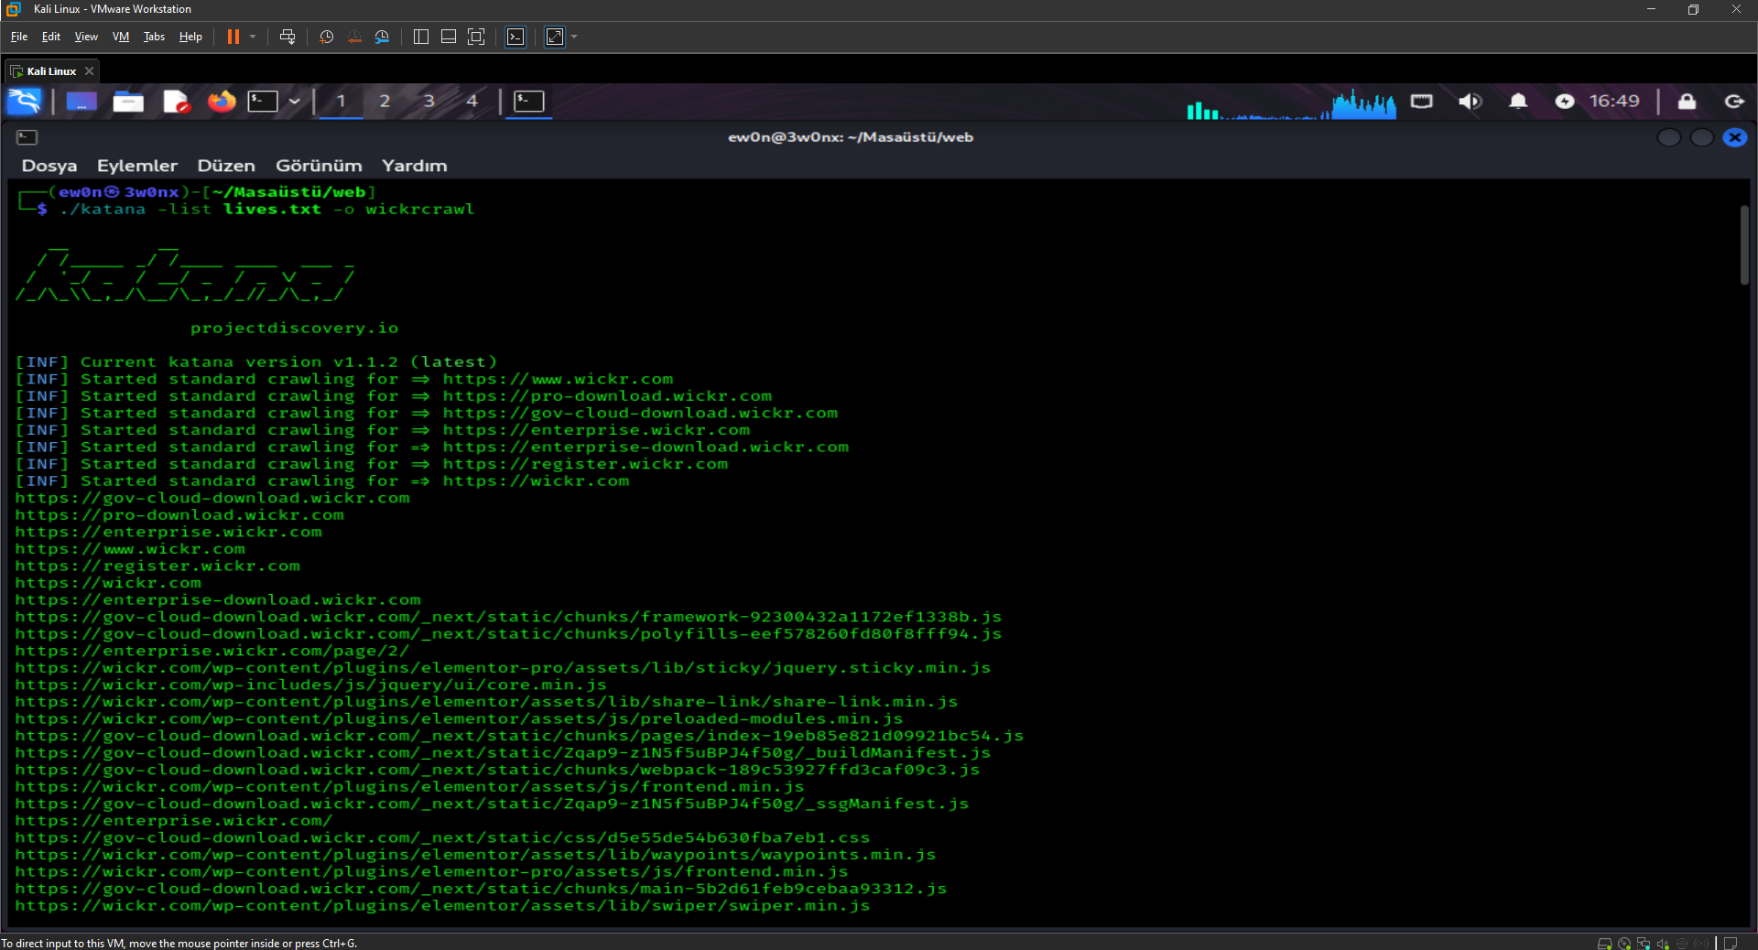Click the sound card status icon
Viewport: 1758px width, 950px height.
pos(1663,944)
